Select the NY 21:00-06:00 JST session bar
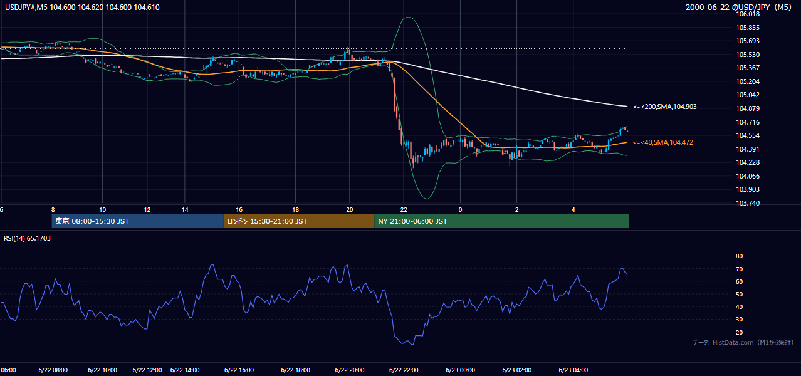Screen dimensions: 801x376 tap(501, 221)
